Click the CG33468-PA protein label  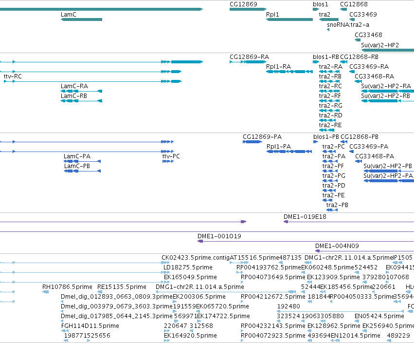[375, 156]
